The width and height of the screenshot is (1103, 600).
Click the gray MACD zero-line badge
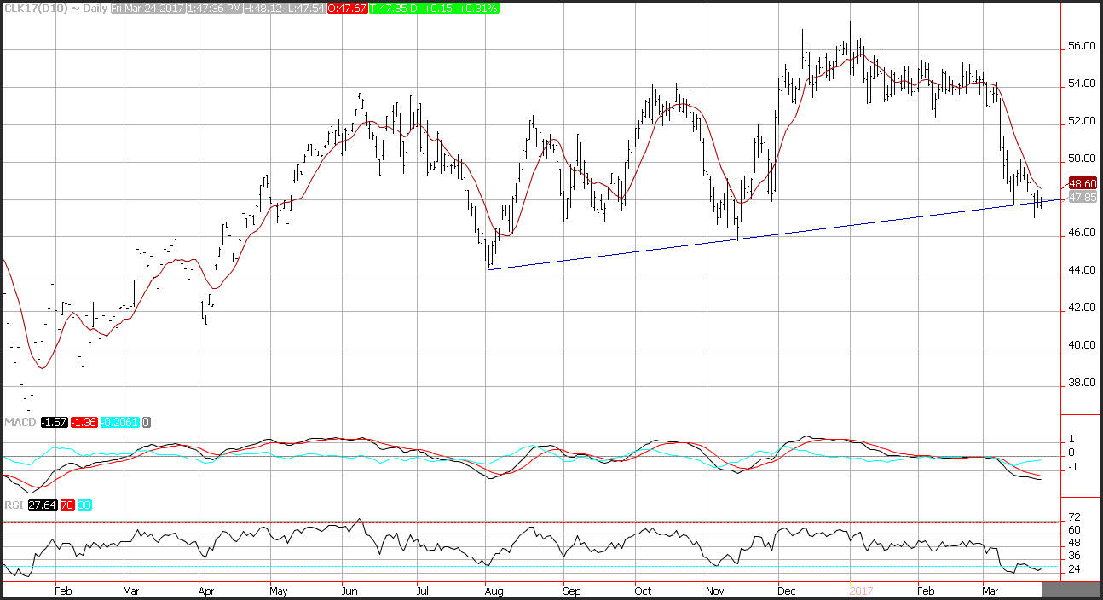tap(146, 423)
